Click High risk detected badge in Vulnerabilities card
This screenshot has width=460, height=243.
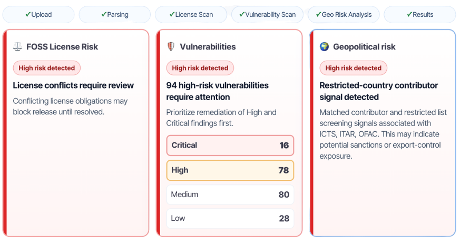click(200, 68)
